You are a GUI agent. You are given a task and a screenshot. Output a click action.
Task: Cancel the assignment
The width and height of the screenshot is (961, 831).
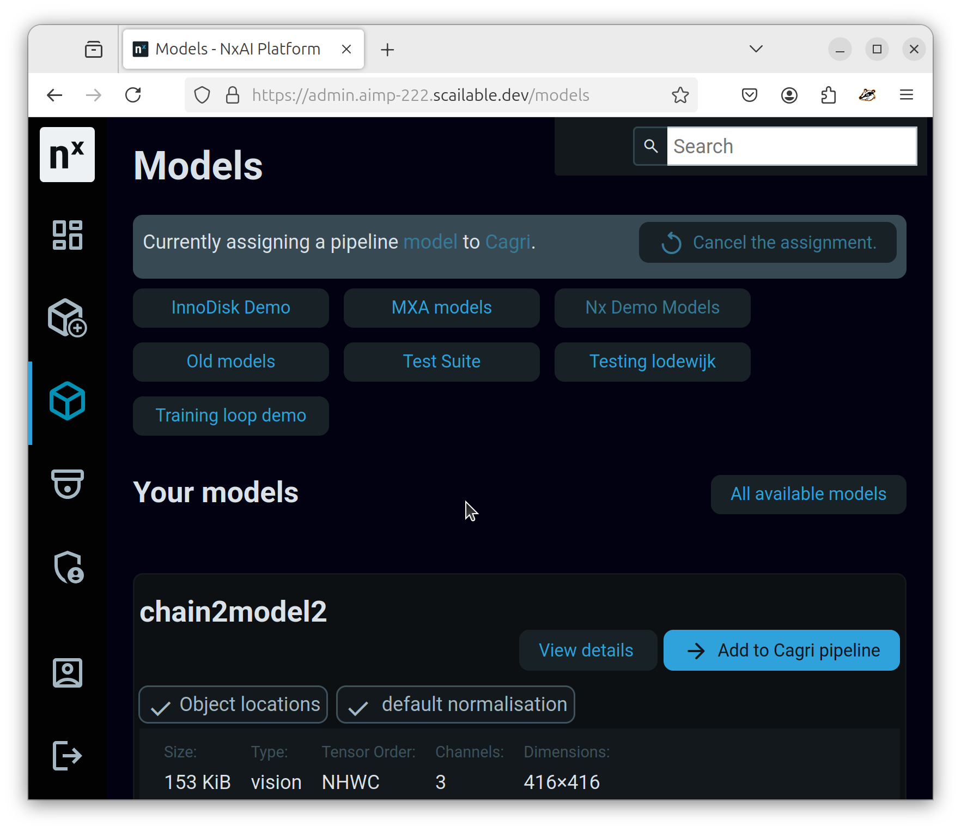coord(768,243)
